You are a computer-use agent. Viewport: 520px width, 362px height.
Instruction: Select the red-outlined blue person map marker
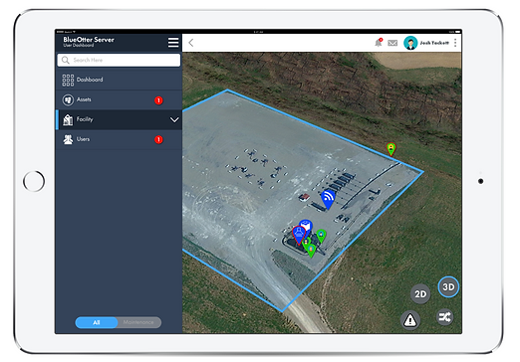click(x=299, y=235)
